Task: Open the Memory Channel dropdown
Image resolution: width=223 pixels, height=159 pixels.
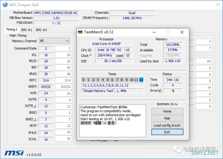Action: click(x=54, y=41)
